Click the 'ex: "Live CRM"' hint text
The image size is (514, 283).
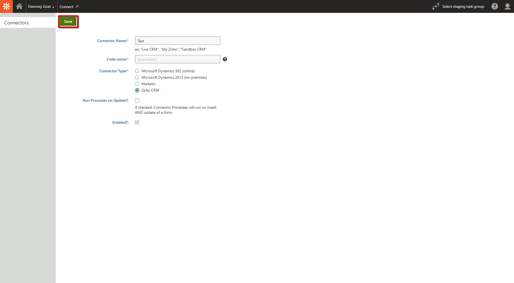[x=171, y=49]
